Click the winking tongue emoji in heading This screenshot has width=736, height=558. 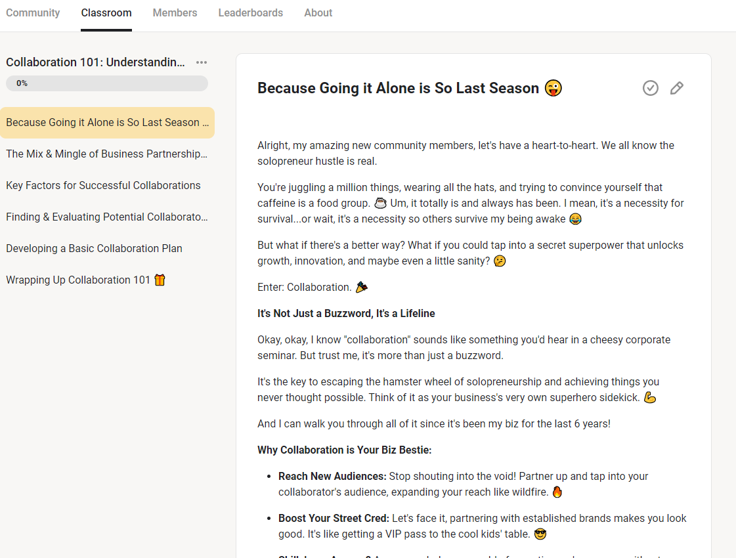(x=553, y=88)
